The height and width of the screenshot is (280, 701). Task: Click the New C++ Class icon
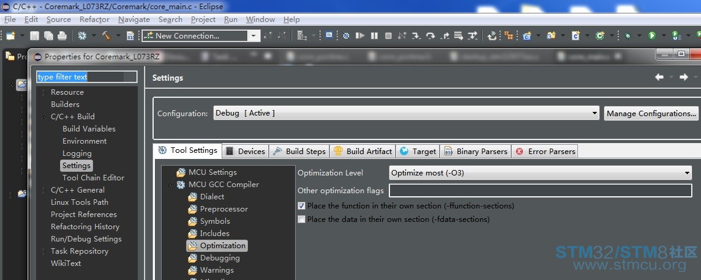pyautogui.click(x=600, y=35)
